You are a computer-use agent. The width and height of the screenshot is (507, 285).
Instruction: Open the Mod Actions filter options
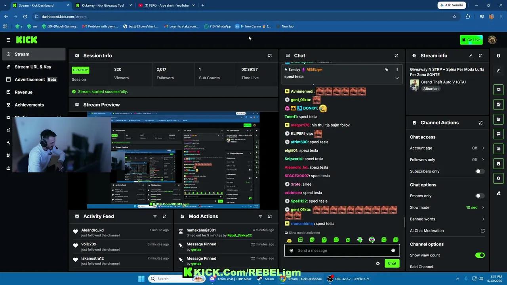click(x=260, y=217)
